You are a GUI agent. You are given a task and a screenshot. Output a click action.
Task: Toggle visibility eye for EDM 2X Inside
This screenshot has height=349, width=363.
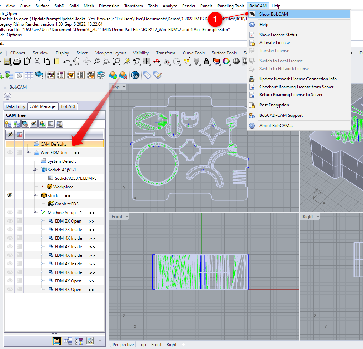pyautogui.click(x=10, y=229)
